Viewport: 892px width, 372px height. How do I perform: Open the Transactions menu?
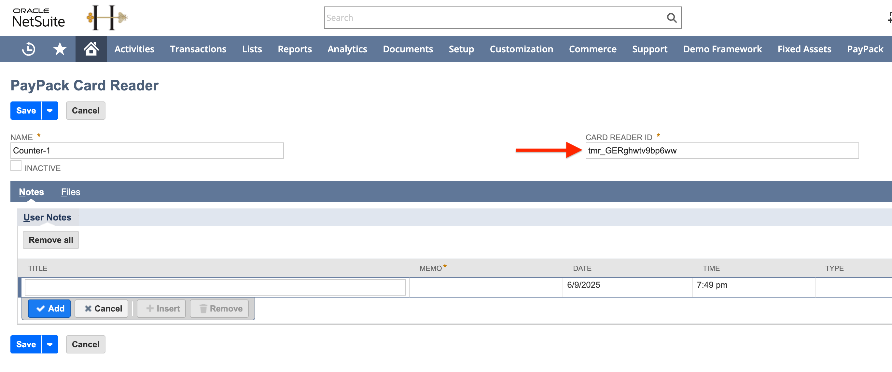coord(198,49)
